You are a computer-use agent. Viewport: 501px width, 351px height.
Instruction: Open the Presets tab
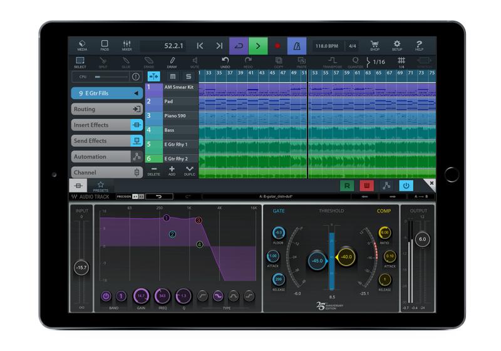point(101,186)
